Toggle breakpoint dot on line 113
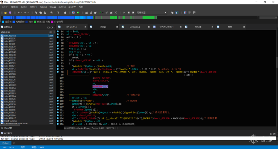The height and width of the screenshot is (149, 278). (x=58, y=115)
